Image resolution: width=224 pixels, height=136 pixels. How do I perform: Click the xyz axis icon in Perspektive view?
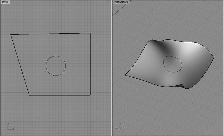click(119, 126)
